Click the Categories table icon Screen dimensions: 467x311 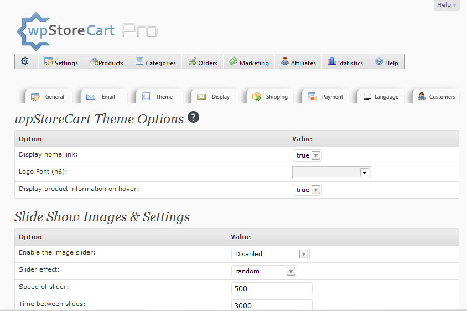(x=139, y=61)
